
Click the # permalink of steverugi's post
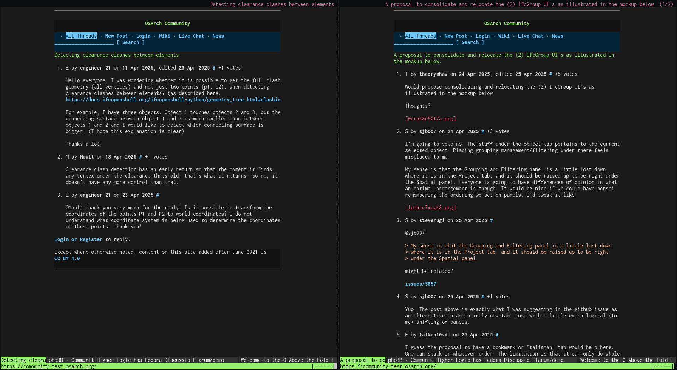coord(491,220)
